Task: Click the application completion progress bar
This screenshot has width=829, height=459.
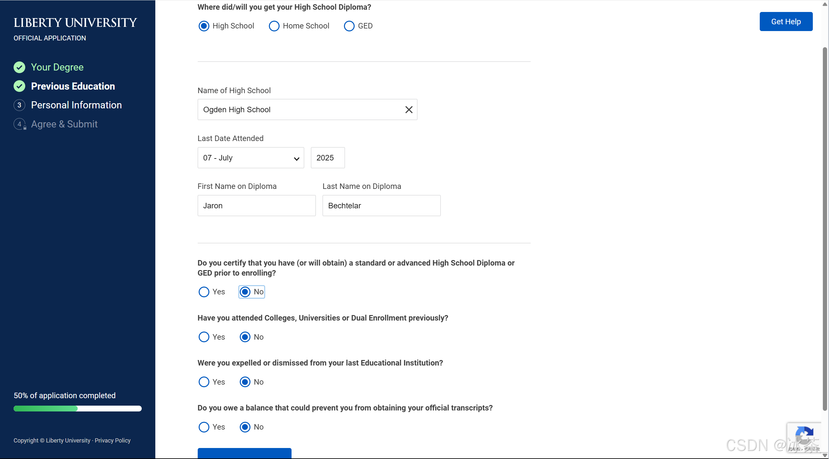Action: pyautogui.click(x=77, y=409)
